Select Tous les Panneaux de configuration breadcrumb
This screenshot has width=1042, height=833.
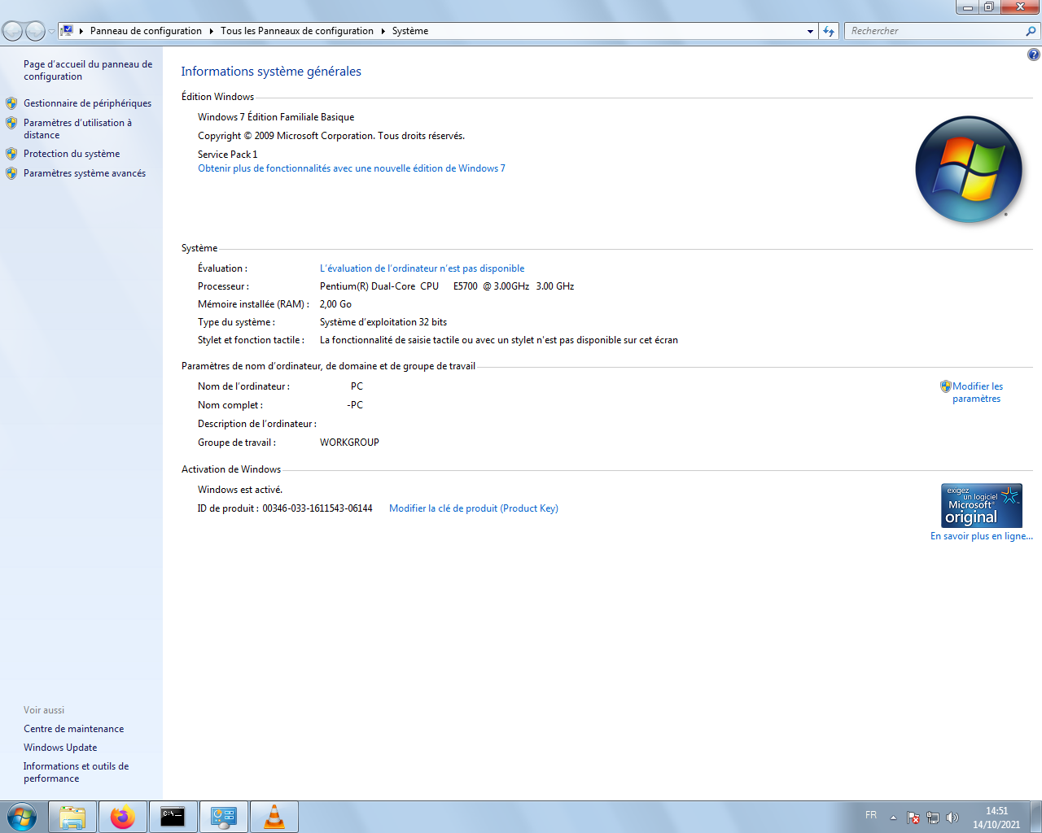[297, 31]
